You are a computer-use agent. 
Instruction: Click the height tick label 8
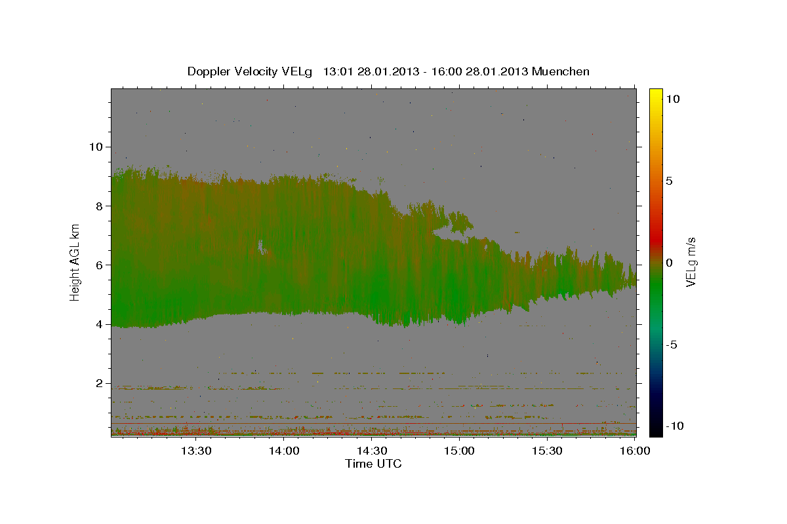[x=100, y=206]
